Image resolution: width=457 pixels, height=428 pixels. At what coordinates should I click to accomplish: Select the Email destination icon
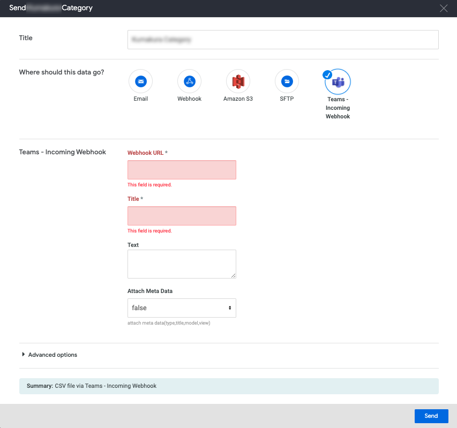pos(141,81)
